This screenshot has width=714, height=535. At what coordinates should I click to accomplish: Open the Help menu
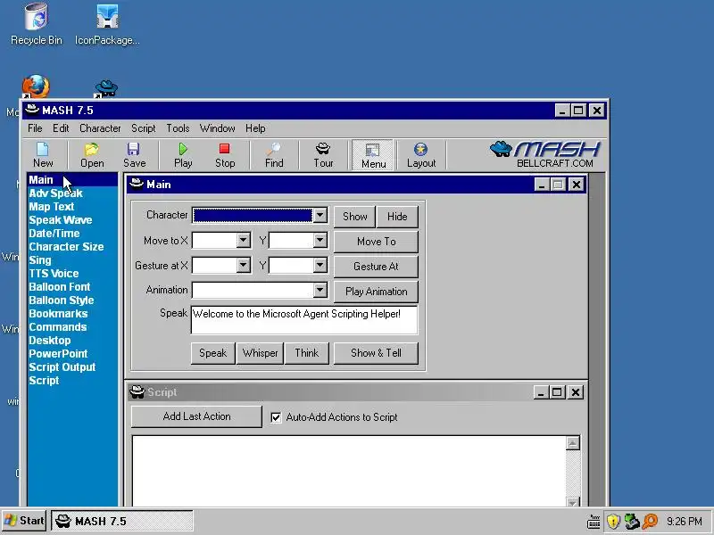point(255,128)
